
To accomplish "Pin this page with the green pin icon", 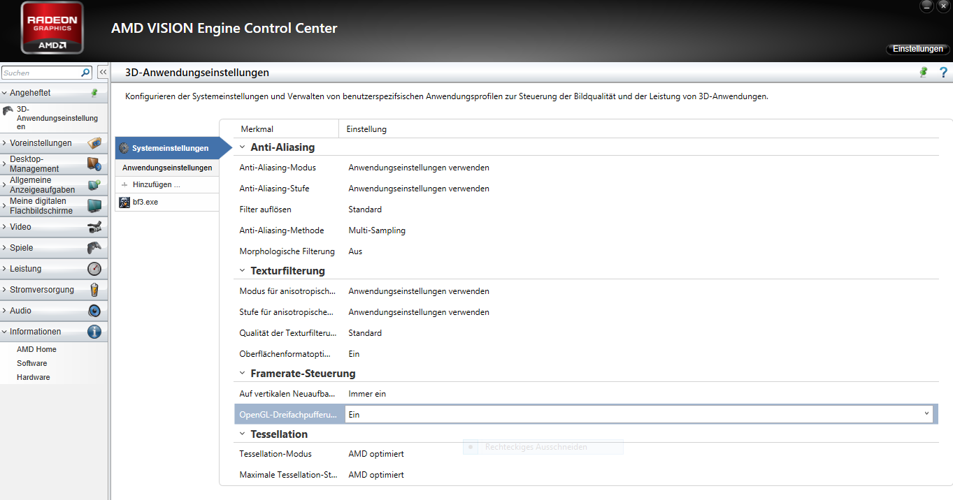I will click(923, 72).
